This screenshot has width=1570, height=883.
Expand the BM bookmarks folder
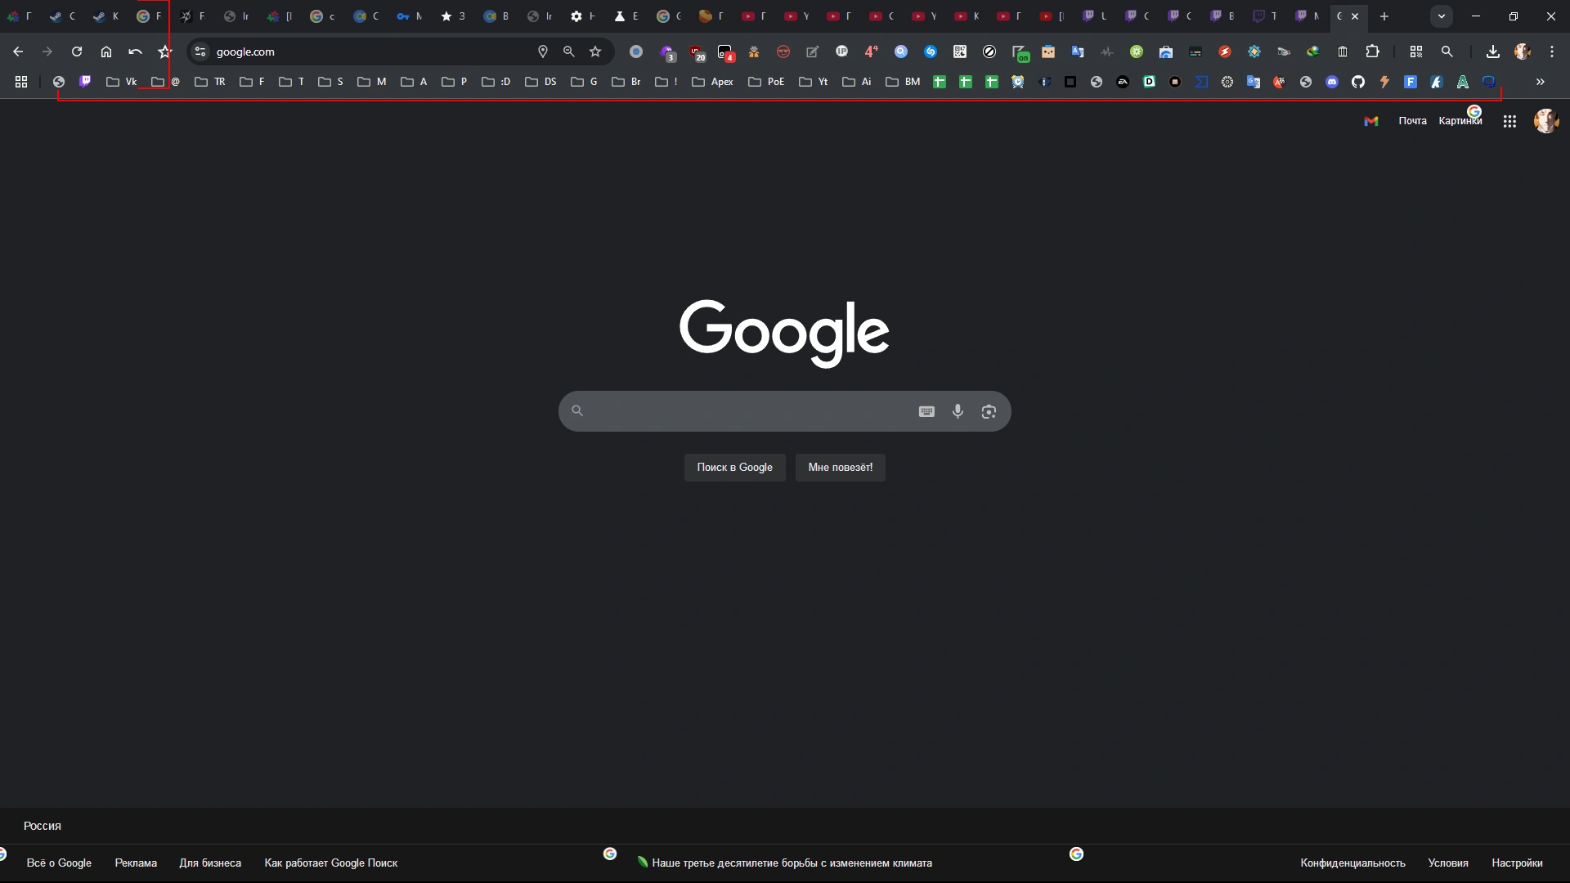(x=904, y=82)
